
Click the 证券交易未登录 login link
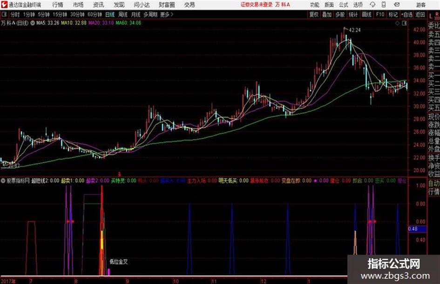point(257,5)
